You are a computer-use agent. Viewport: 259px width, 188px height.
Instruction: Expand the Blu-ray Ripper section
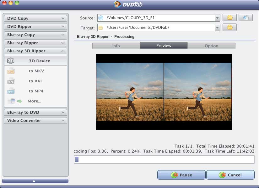35,43
